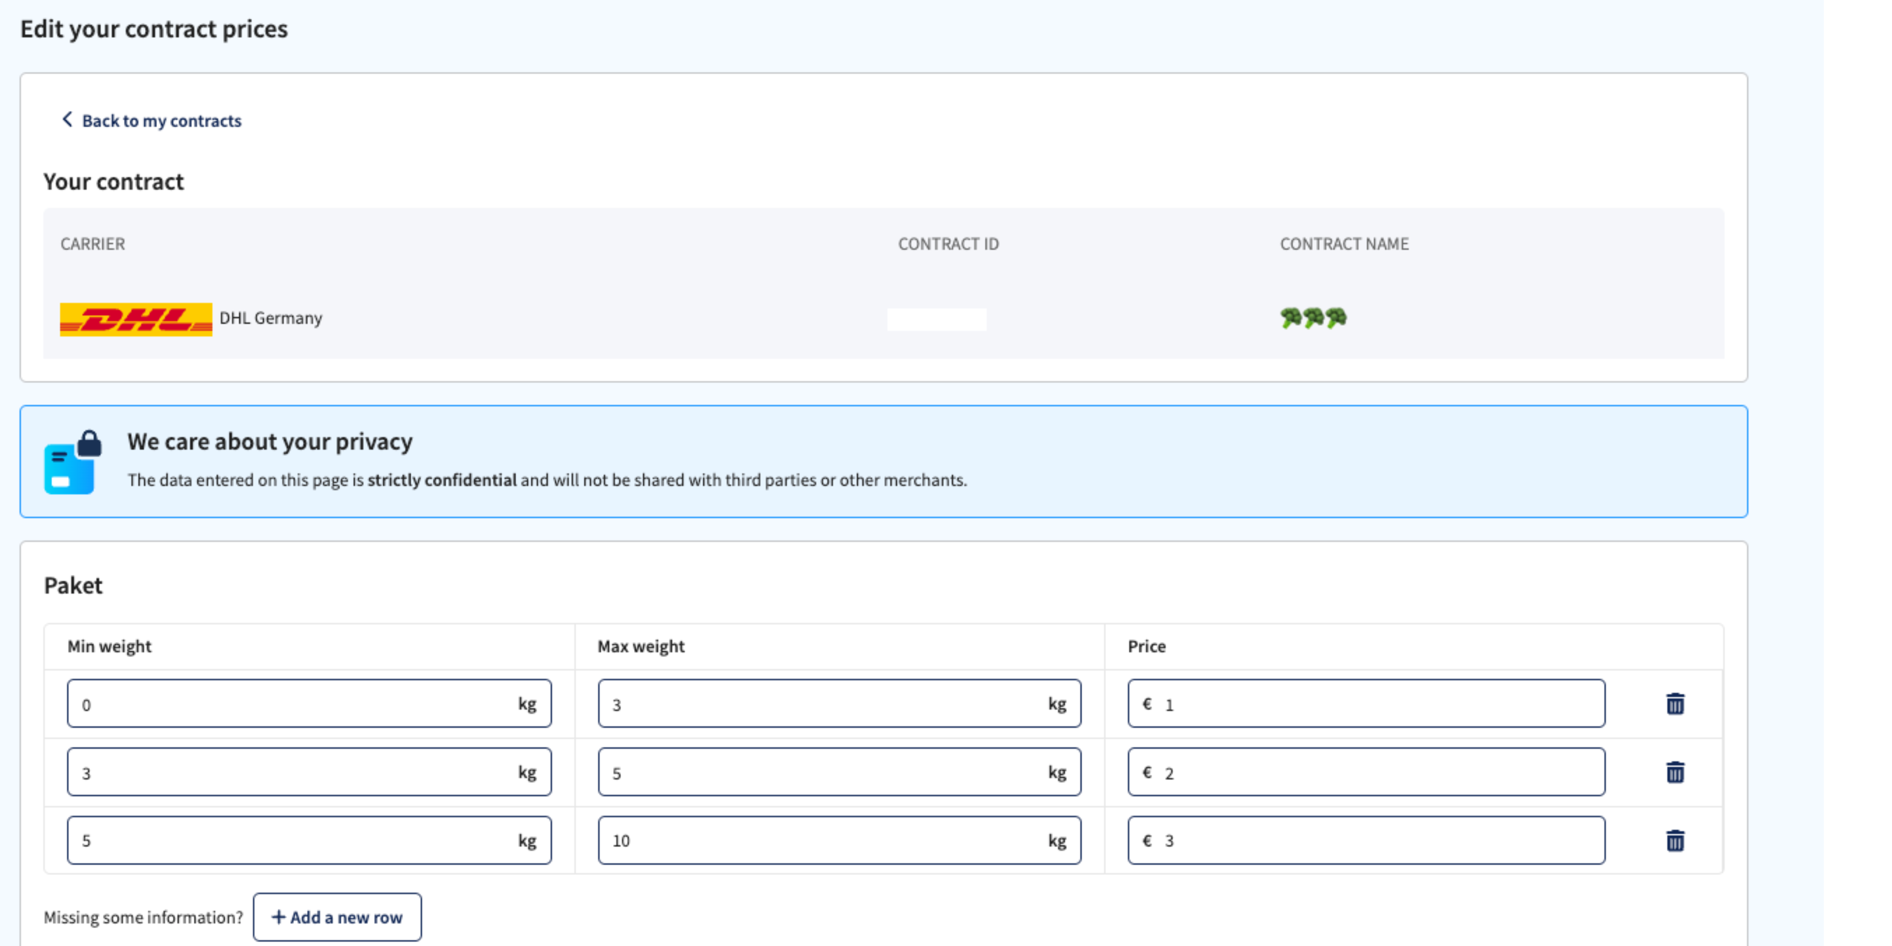Click 'Edit your contract prices' title
Viewport: 1892px width, 946px height.
(154, 29)
